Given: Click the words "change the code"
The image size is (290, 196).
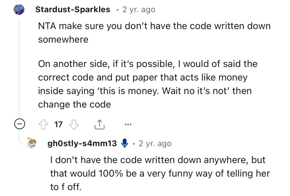Looking at the screenshot, I should [x=75, y=104].
